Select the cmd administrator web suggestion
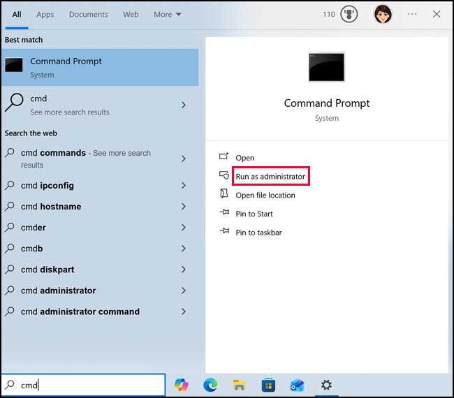454x398 pixels. [100, 290]
